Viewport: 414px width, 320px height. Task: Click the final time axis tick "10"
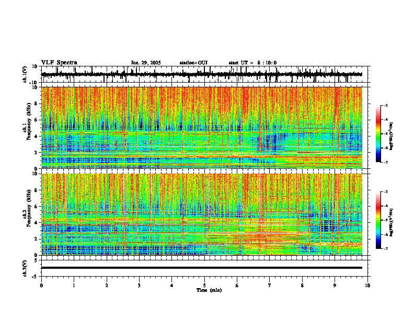(367, 285)
